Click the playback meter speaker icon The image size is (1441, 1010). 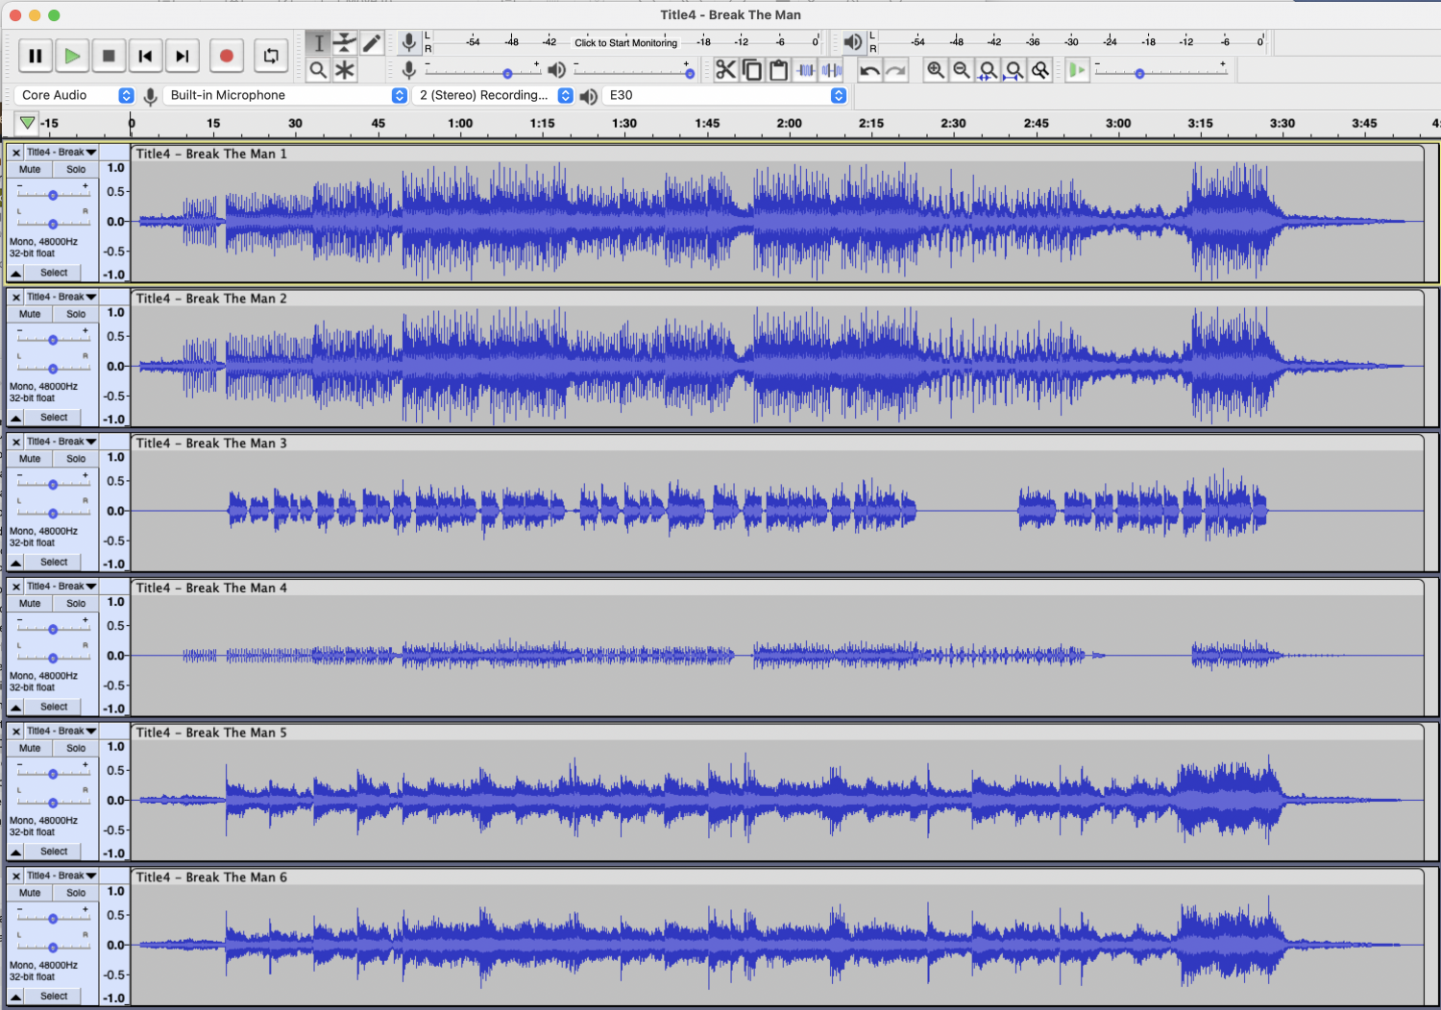point(852,42)
